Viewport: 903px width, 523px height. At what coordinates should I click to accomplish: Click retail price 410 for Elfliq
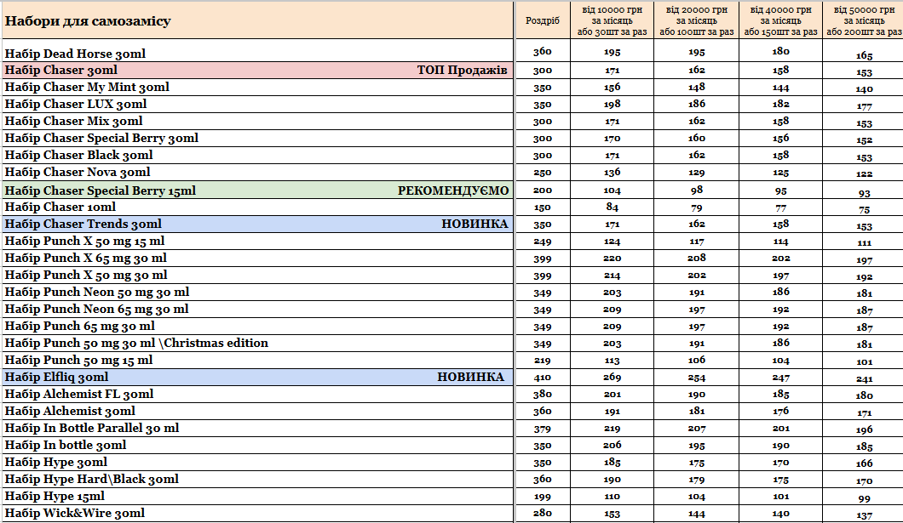pyautogui.click(x=543, y=378)
